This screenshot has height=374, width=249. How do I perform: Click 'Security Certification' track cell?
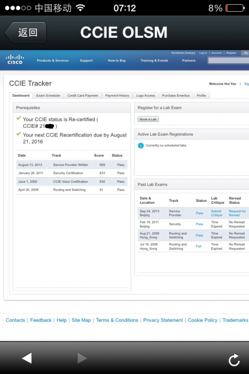tap(68, 173)
